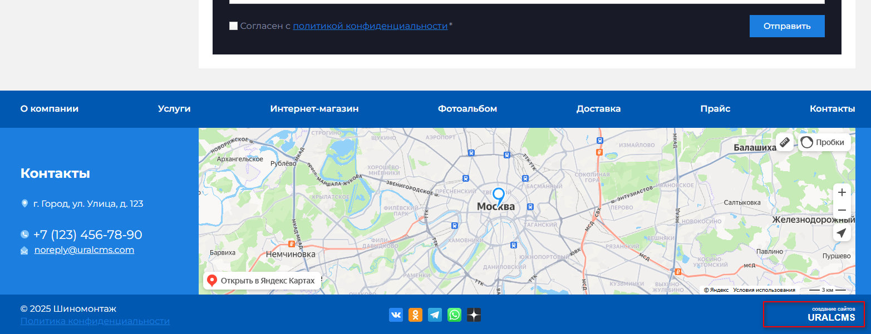Go to О компании menu item
Screen dimensions: 871x334
[x=50, y=109]
